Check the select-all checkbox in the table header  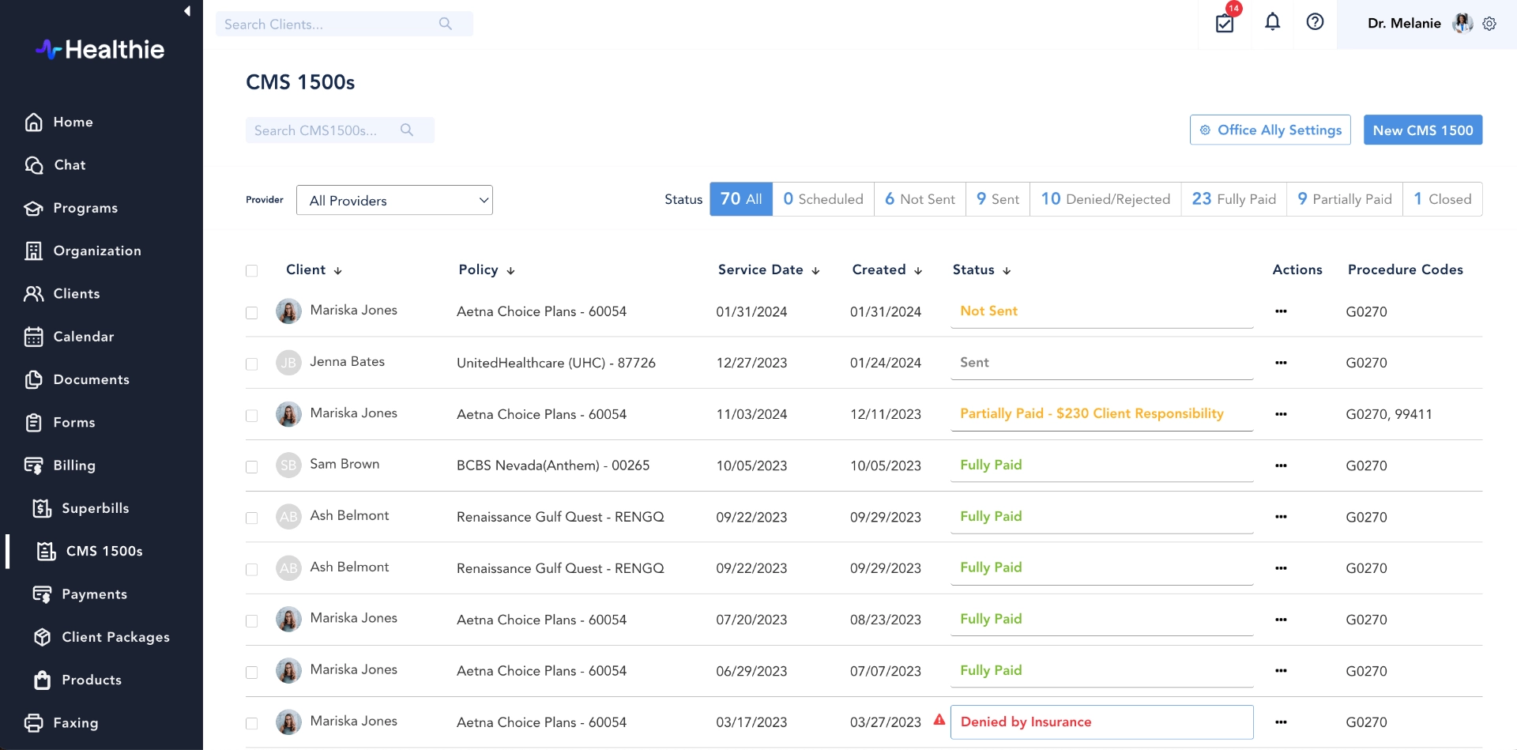point(251,270)
